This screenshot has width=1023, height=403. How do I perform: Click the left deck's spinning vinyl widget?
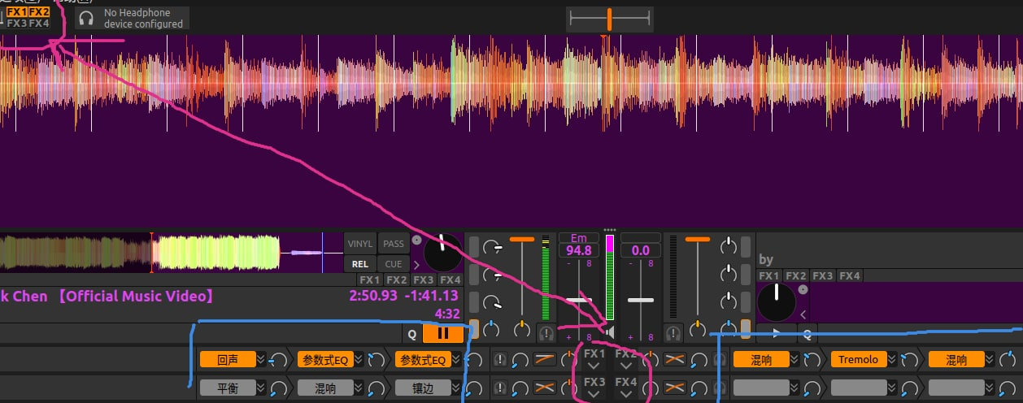[x=443, y=253]
